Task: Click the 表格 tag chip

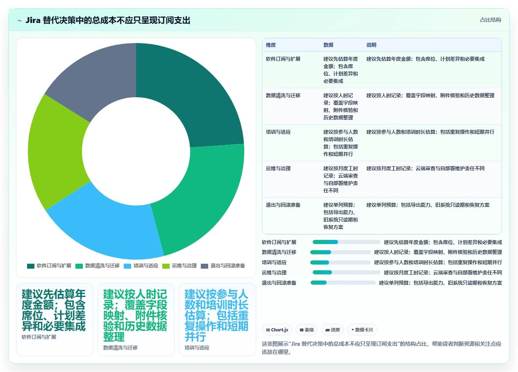Action: click(x=307, y=330)
